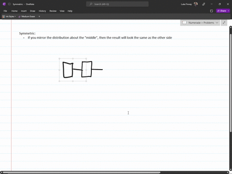The image size is (232, 174).
Task: Switch to the History tab
Action: [43, 11]
